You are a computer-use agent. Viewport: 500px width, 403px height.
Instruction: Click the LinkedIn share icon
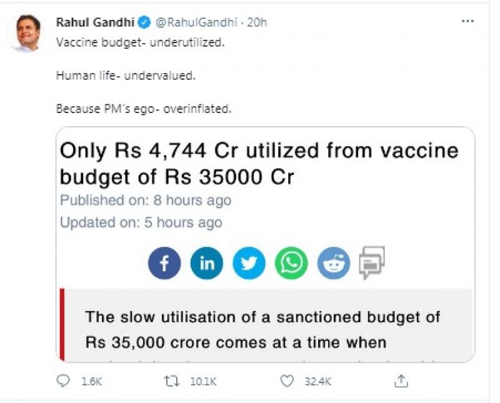[207, 263]
